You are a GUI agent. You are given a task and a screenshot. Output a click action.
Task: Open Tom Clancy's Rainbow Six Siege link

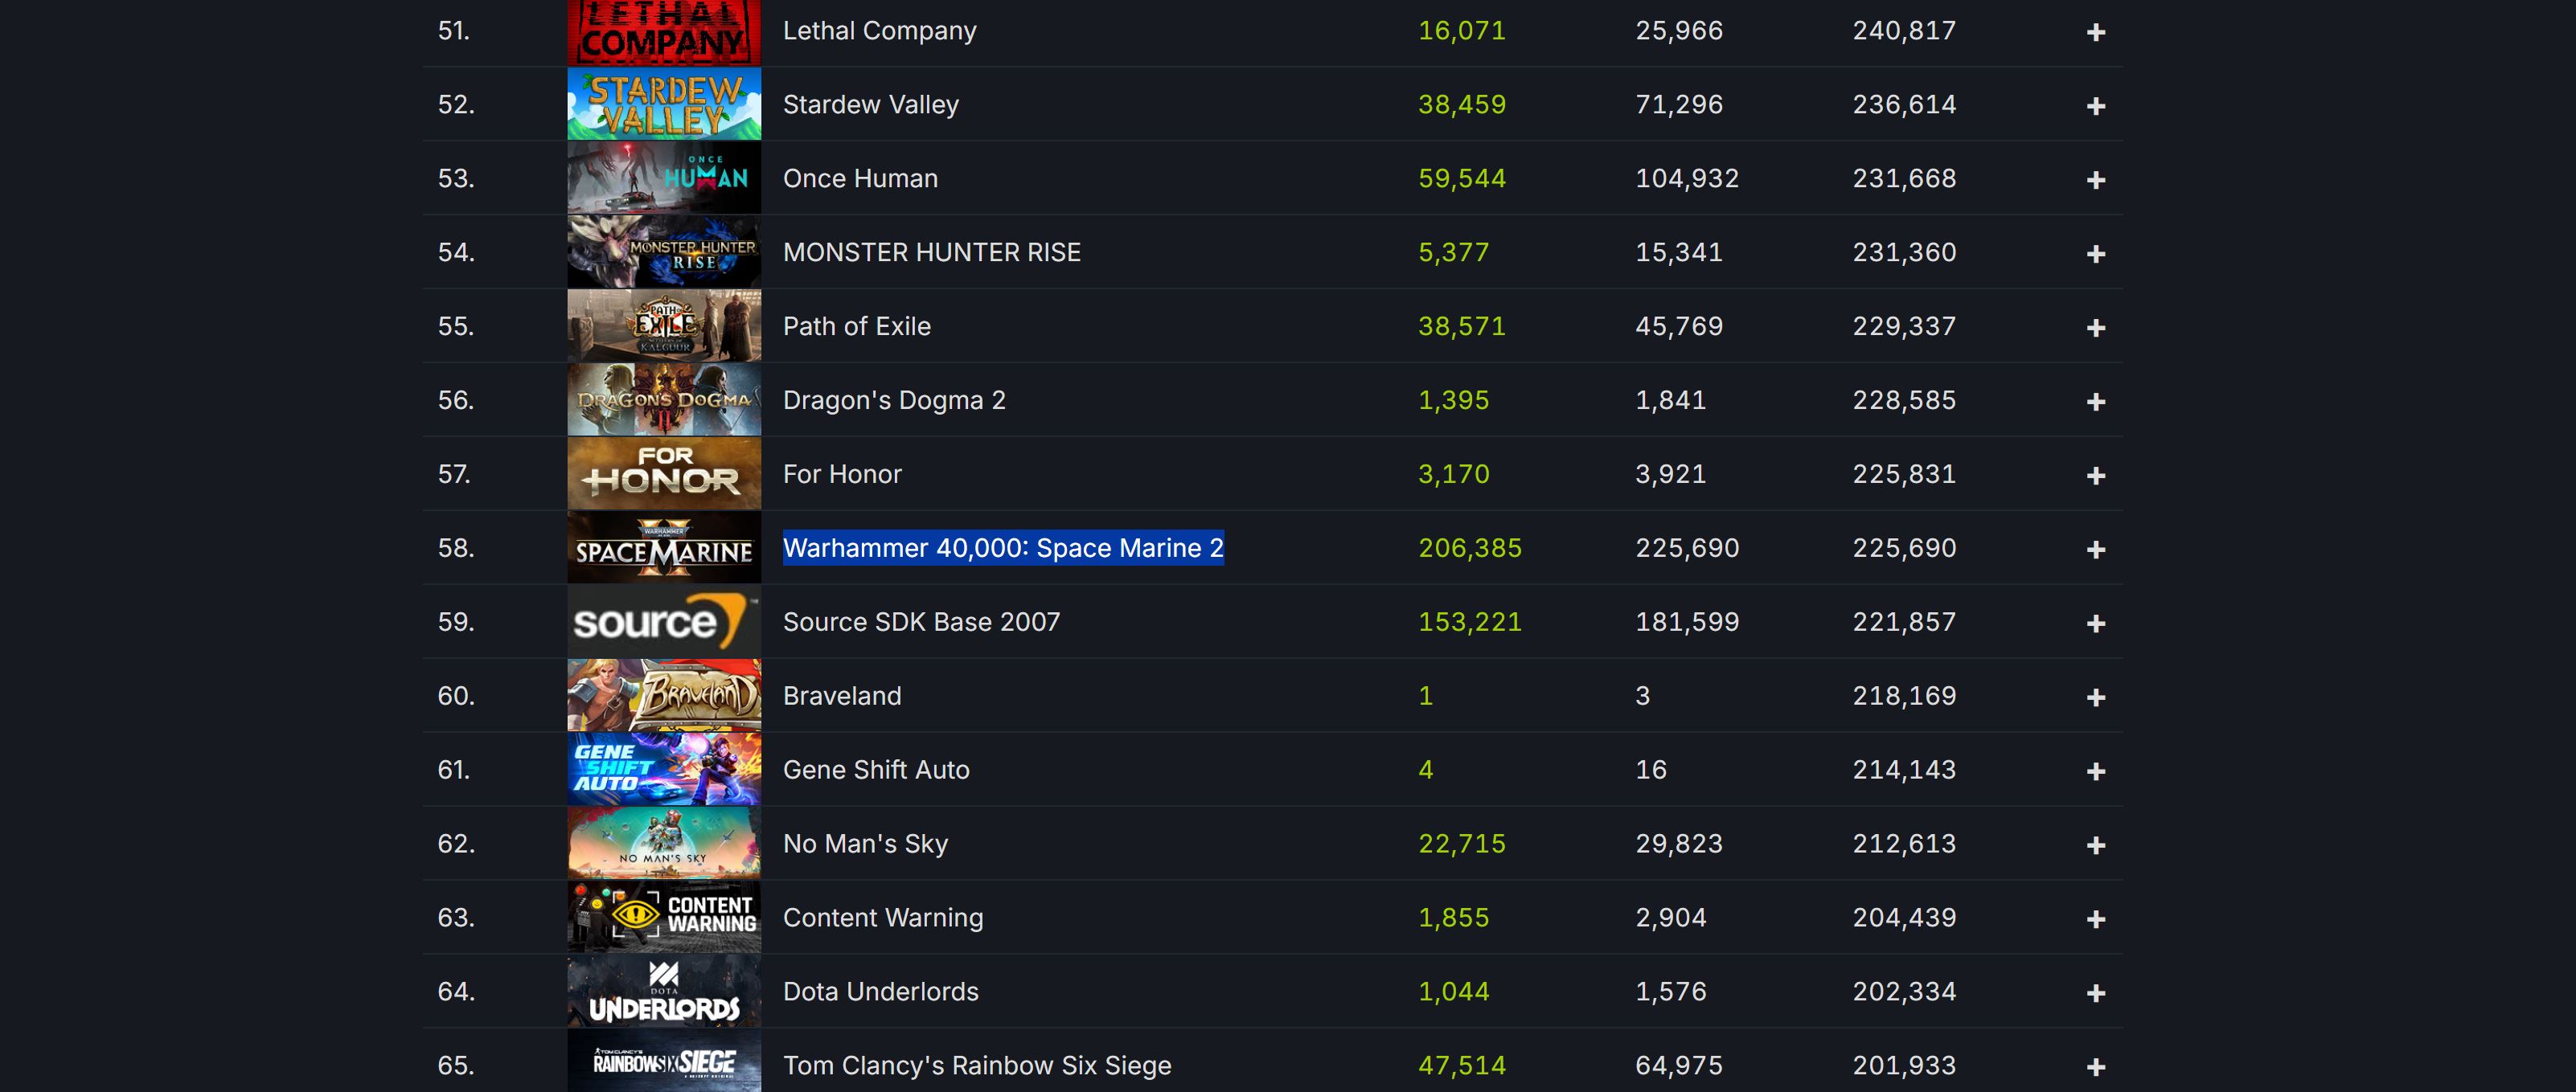(x=977, y=1066)
